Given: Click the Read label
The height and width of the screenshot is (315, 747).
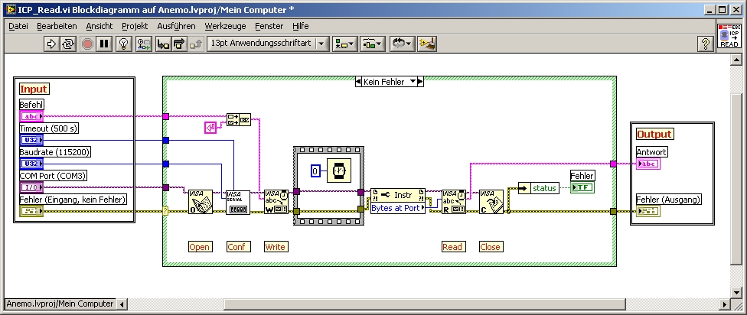Looking at the screenshot, I should click(x=452, y=246).
